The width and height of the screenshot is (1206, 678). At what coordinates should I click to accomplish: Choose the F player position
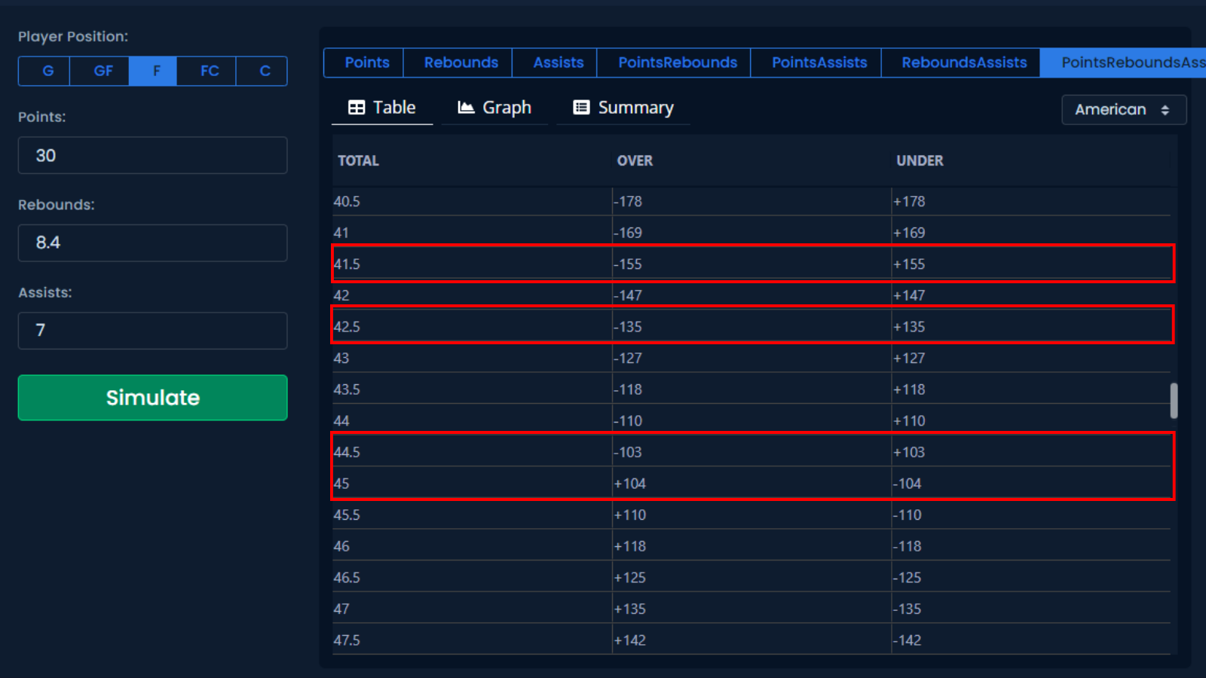pyautogui.click(x=156, y=72)
